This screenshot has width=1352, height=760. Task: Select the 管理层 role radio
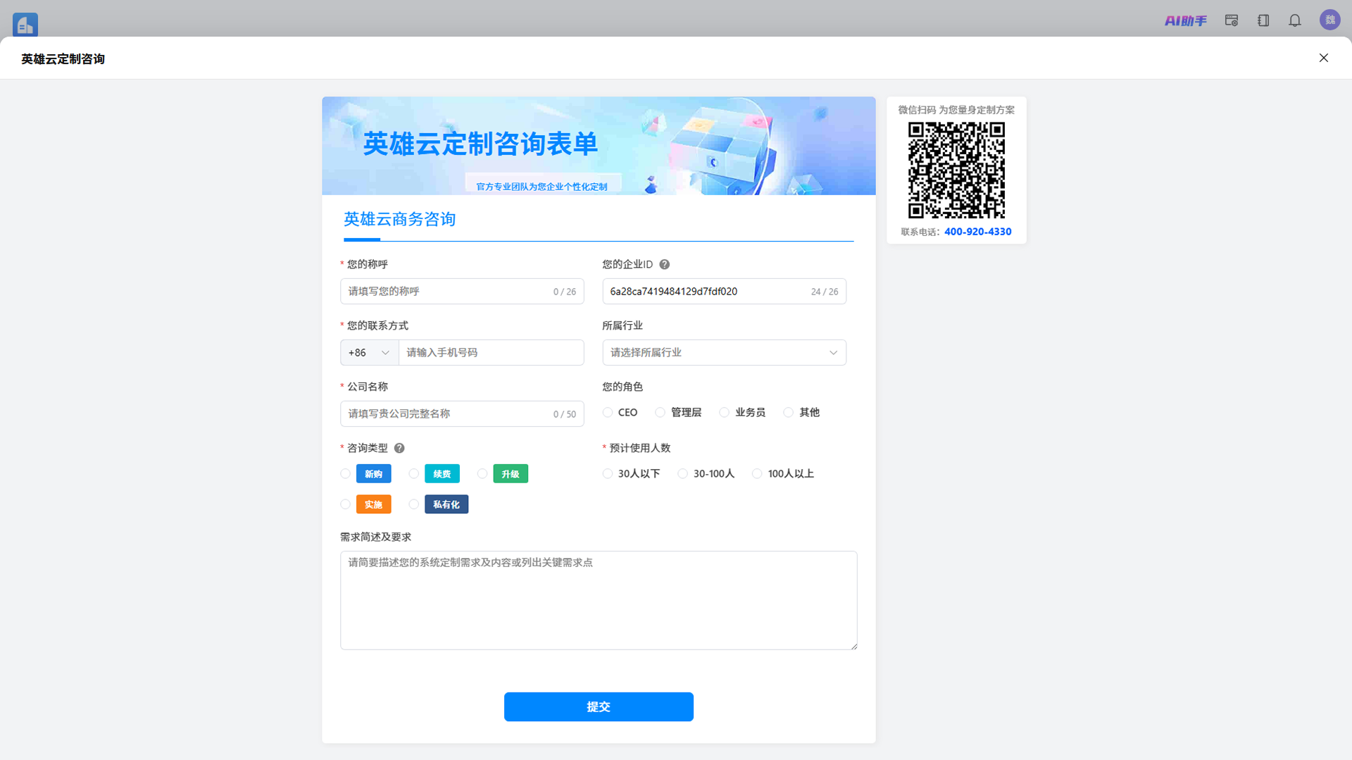[x=660, y=412]
